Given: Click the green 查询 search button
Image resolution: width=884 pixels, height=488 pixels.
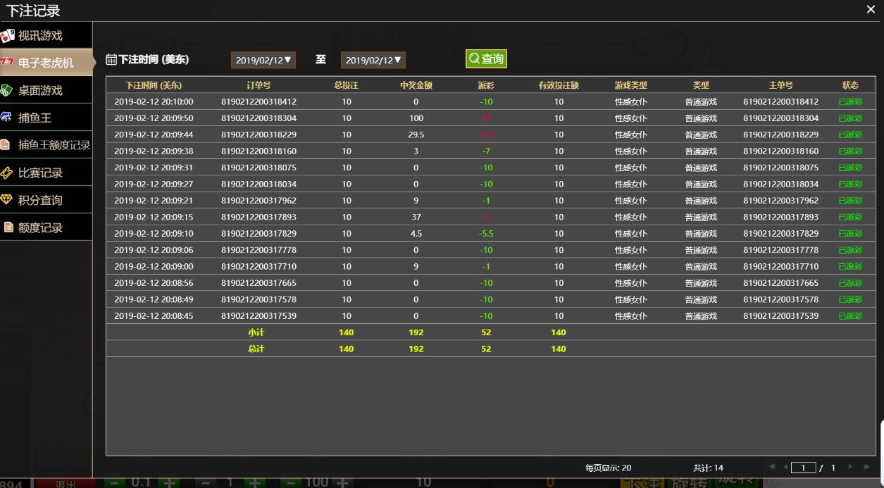Looking at the screenshot, I should coord(486,58).
